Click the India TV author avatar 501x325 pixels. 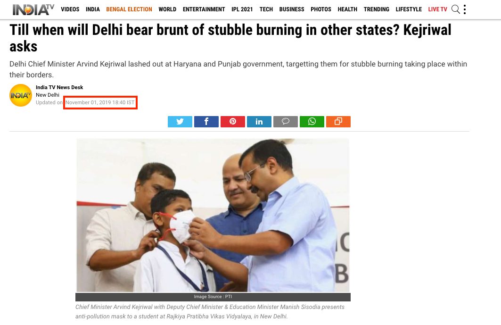pos(21,95)
